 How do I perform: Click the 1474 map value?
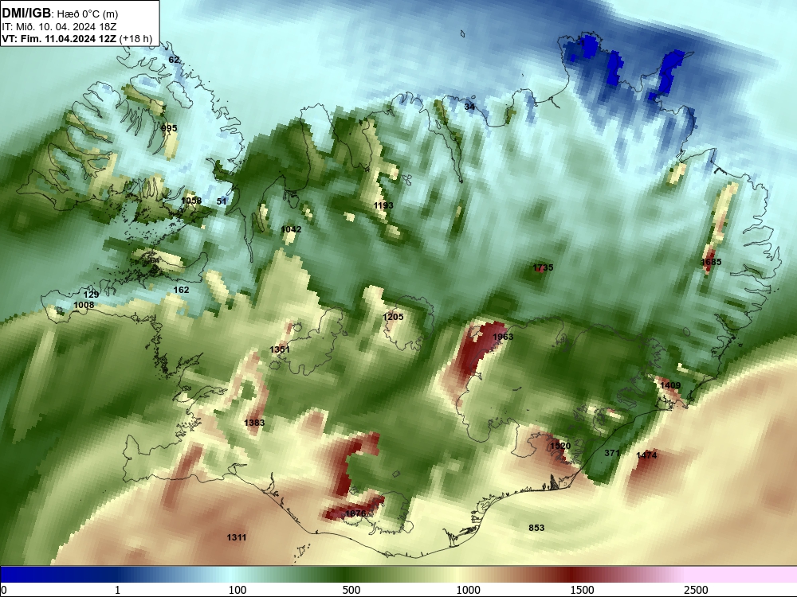(x=646, y=455)
